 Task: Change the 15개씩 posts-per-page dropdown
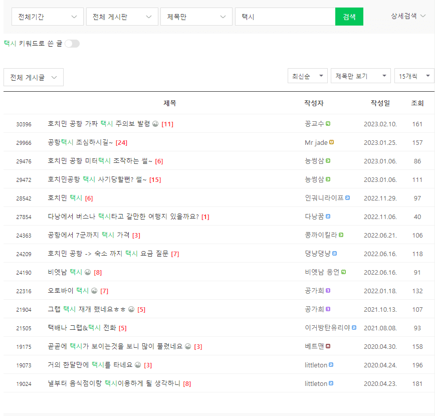[414, 76]
